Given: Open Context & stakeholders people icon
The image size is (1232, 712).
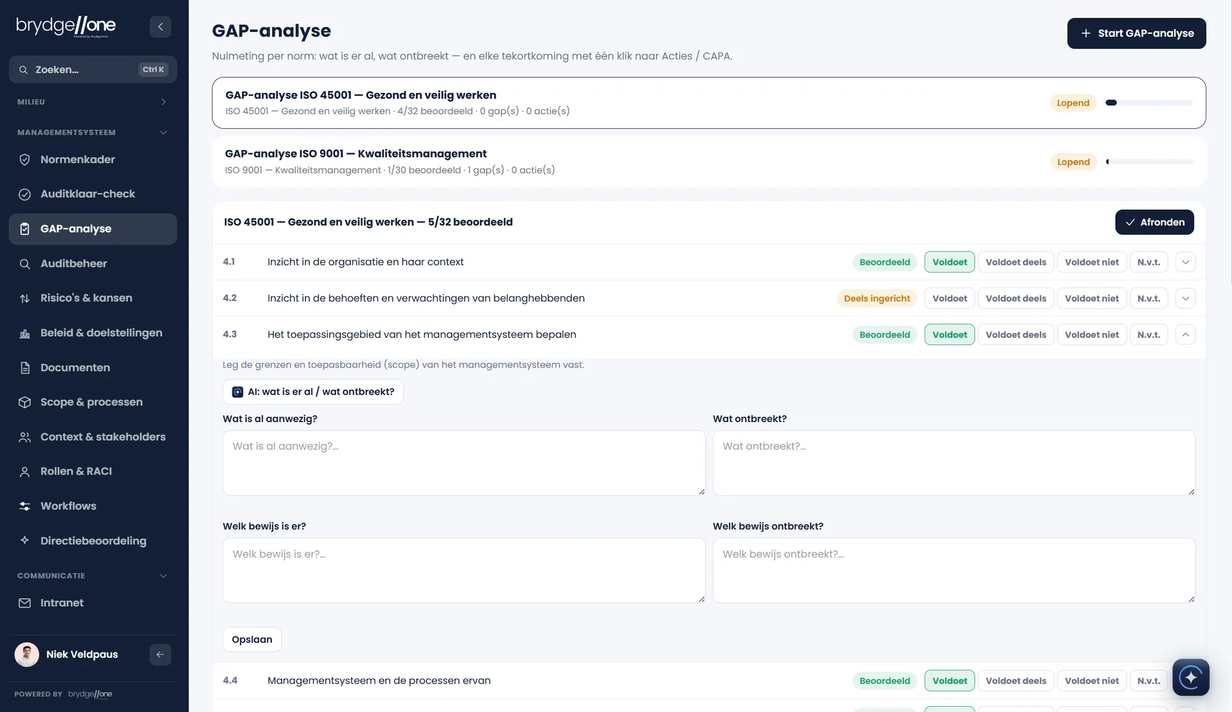Looking at the screenshot, I should [x=24, y=437].
